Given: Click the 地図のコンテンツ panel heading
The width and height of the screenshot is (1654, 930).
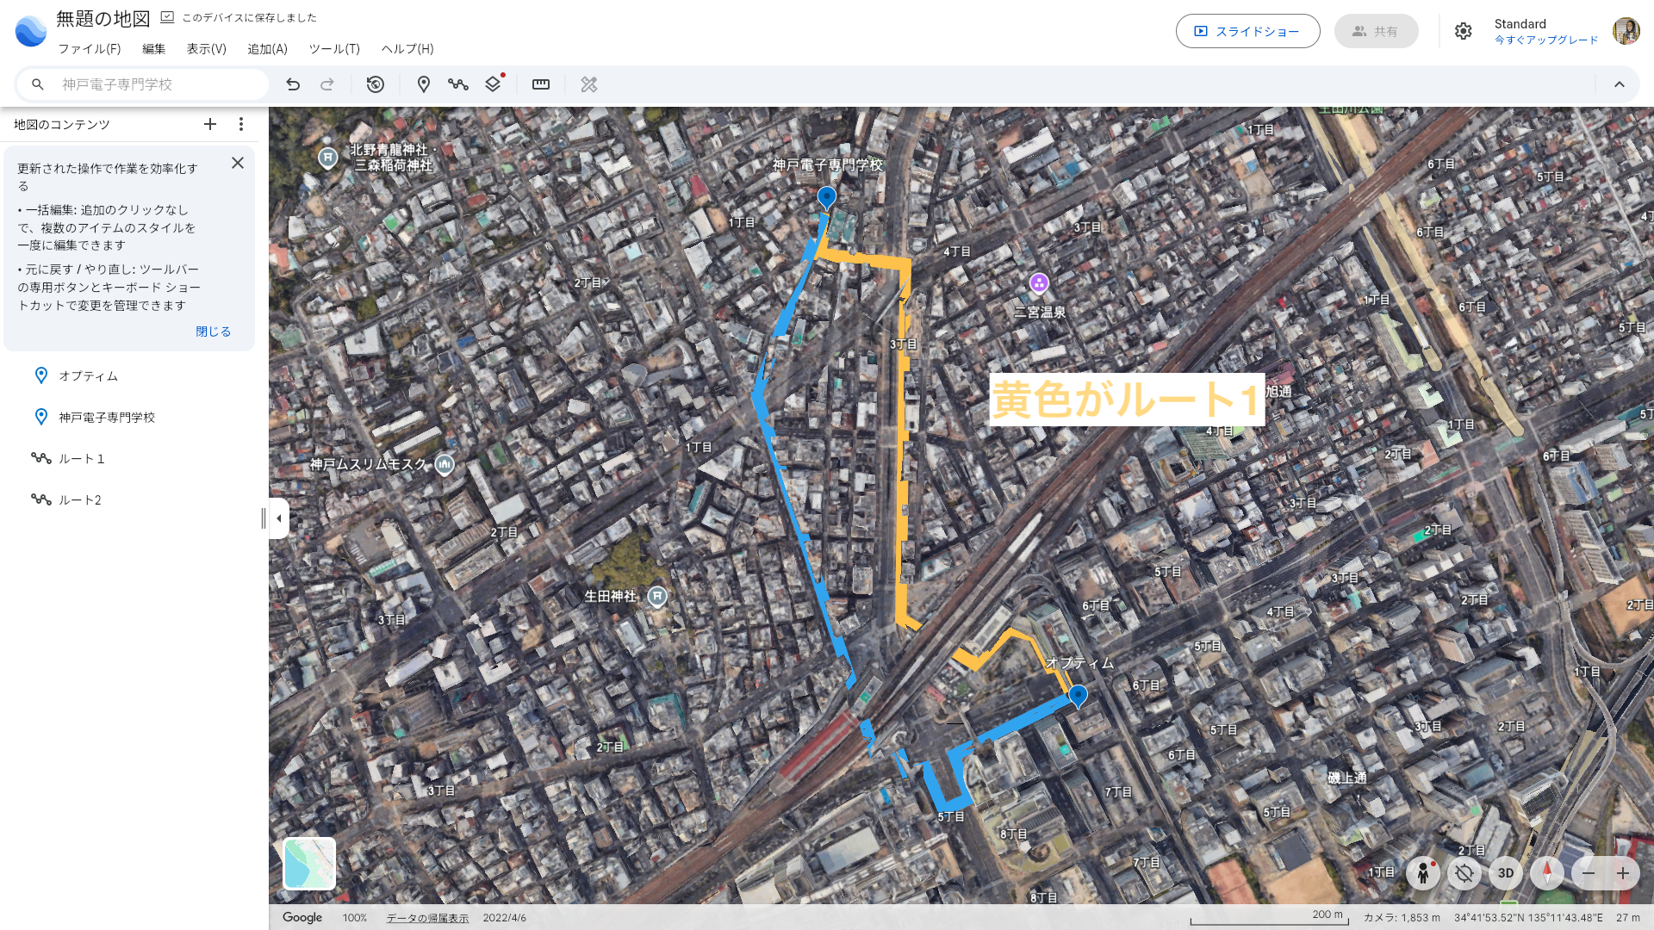Looking at the screenshot, I should point(62,125).
